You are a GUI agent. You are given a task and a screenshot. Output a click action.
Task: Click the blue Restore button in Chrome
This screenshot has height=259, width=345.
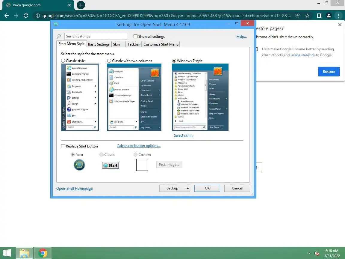pyautogui.click(x=329, y=72)
